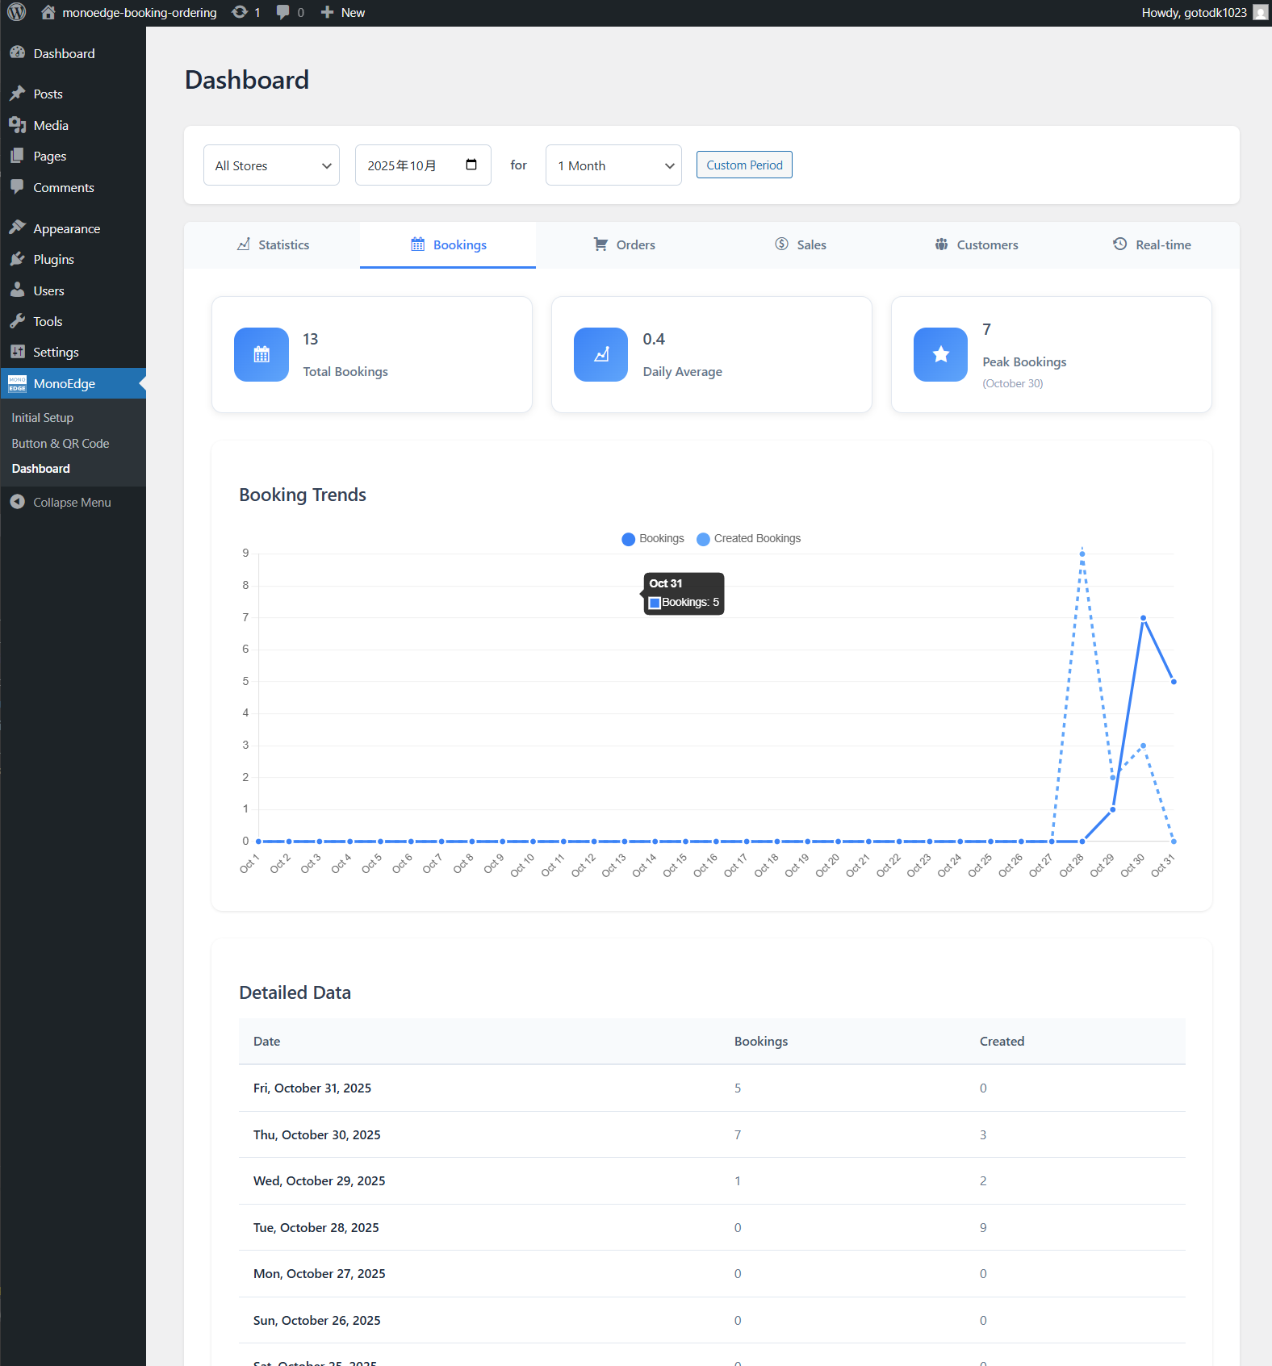
Task: Click the Appearance paintbrush icon
Action: point(18,228)
